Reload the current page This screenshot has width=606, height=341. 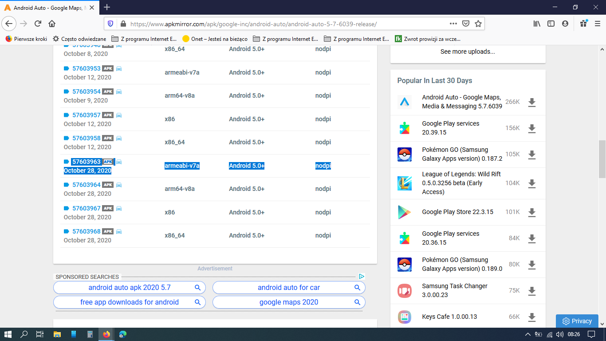coord(38,24)
